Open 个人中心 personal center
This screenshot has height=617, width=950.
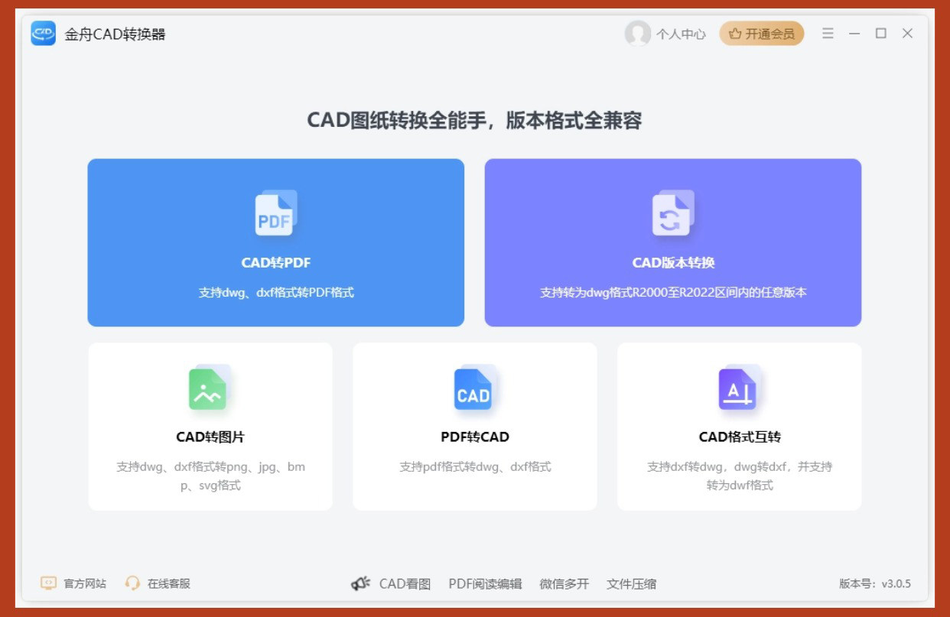coord(681,34)
